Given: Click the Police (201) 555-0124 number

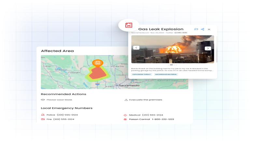Looking at the screenshot, I should (x=67, y=115).
